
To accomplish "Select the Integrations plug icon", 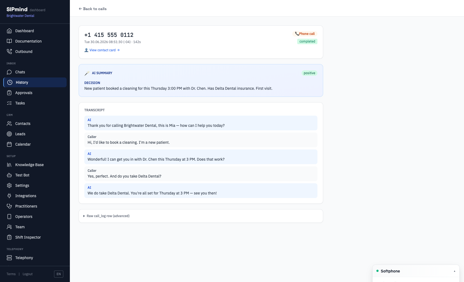I will (x=9, y=196).
